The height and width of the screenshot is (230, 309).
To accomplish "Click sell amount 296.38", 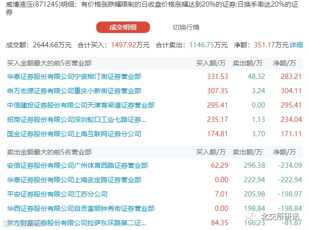I will (x=254, y=165).
